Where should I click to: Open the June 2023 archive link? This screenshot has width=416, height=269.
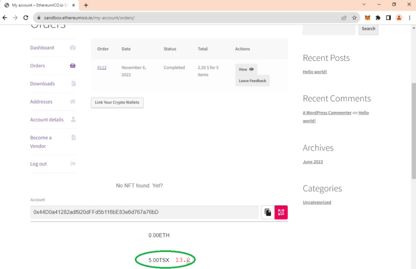[313, 162]
